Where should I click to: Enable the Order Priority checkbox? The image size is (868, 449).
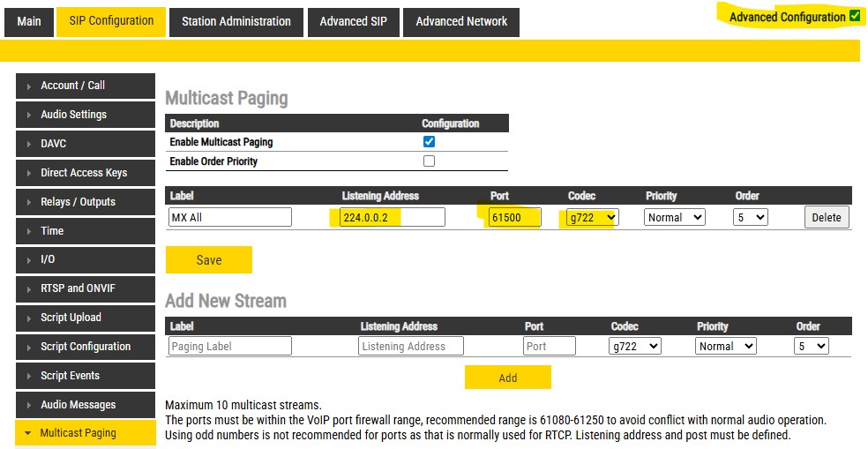coord(429,161)
